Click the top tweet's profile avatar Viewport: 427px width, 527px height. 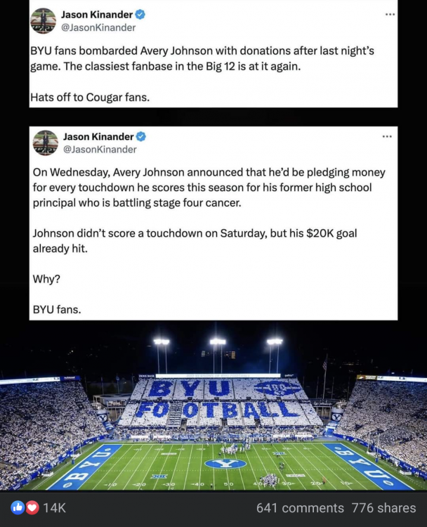click(x=43, y=20)
